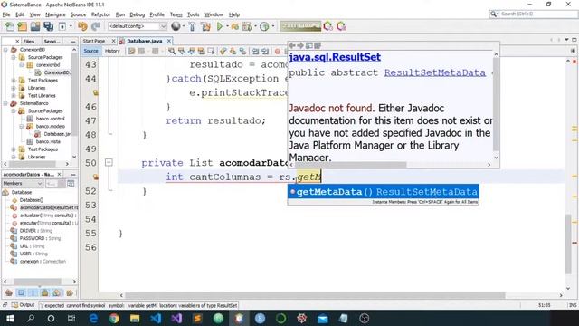Click the New Project toolbar icon
This screenshot has width=579, height=326.
click(22, 26)
